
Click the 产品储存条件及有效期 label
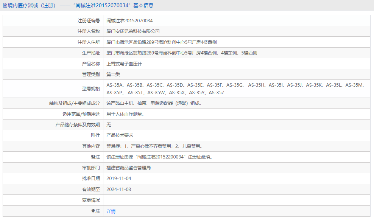click(78, 125)
